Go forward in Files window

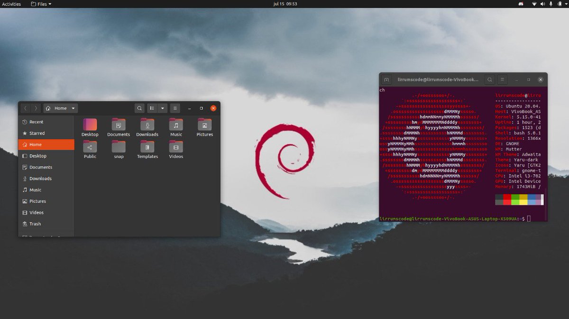[x=36, y=108]
